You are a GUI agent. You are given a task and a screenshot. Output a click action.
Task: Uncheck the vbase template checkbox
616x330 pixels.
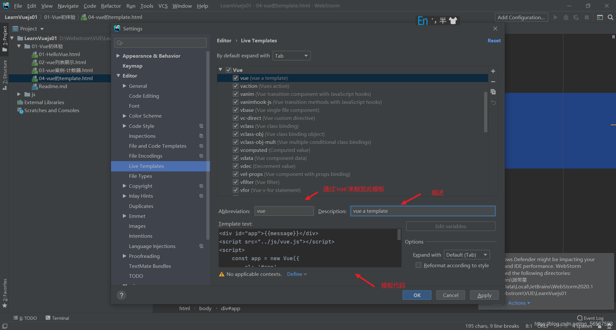(x=235, y=110)
